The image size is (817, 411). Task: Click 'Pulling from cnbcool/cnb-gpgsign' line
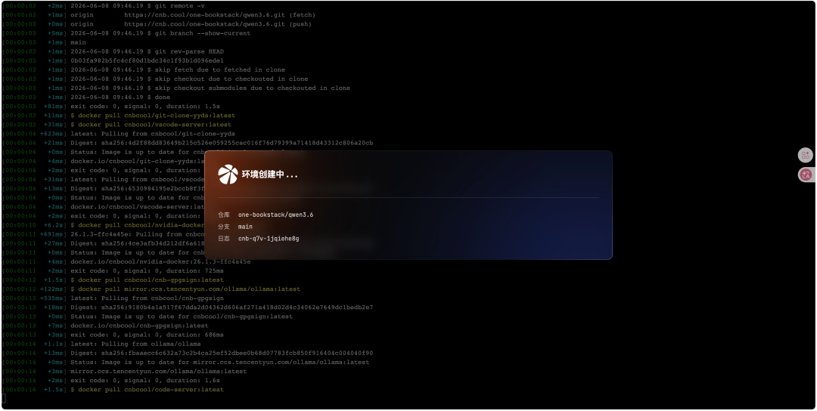click(x=147, y=298)
